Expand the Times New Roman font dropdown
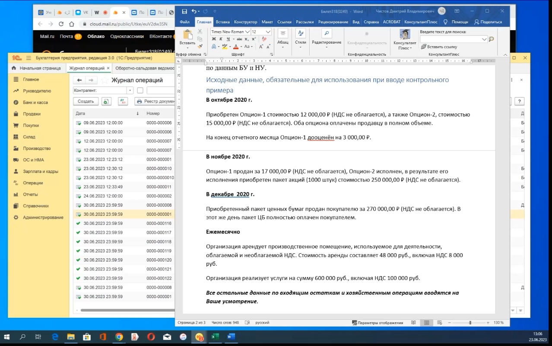 tap(247, 31)
